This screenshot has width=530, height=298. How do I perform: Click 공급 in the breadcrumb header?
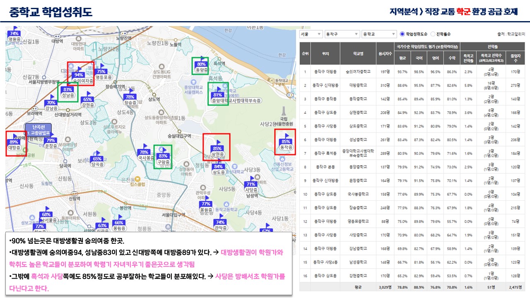point(496,12)
